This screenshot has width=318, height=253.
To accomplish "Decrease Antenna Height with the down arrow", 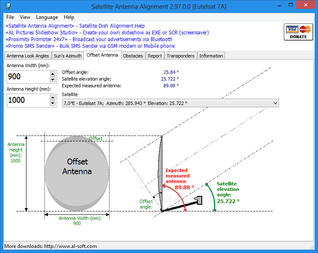I will click(x=53, y=103).
